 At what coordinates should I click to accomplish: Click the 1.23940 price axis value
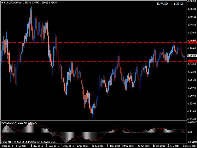192,104
